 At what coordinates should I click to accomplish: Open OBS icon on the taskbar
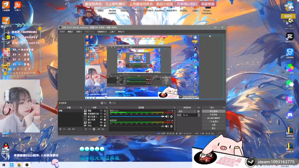click(x=27, y=165)
